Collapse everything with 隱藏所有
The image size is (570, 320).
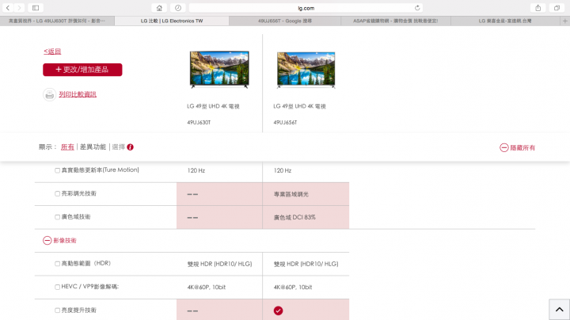(517, 147)
